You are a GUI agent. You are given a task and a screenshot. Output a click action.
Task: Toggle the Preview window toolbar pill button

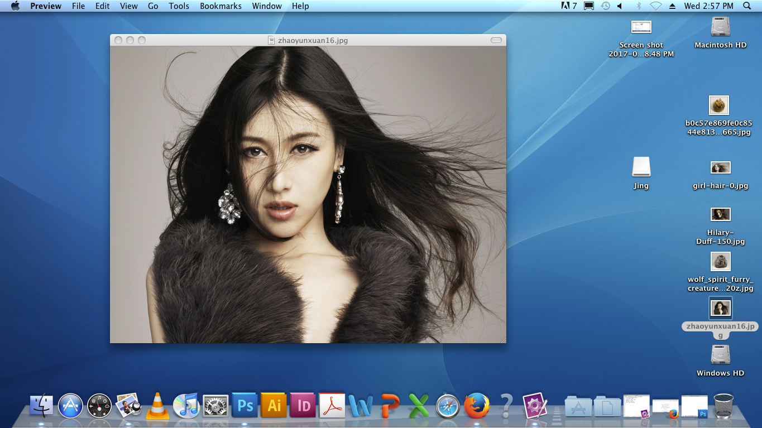[496, 40]
